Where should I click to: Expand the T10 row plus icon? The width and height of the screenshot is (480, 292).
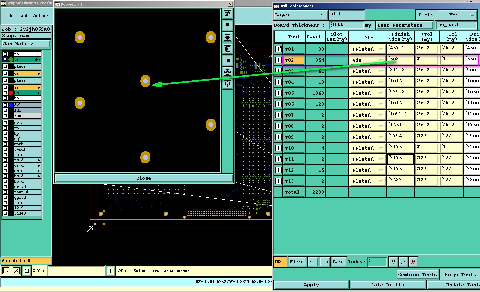pyautogui.click(x=279, y=148)
